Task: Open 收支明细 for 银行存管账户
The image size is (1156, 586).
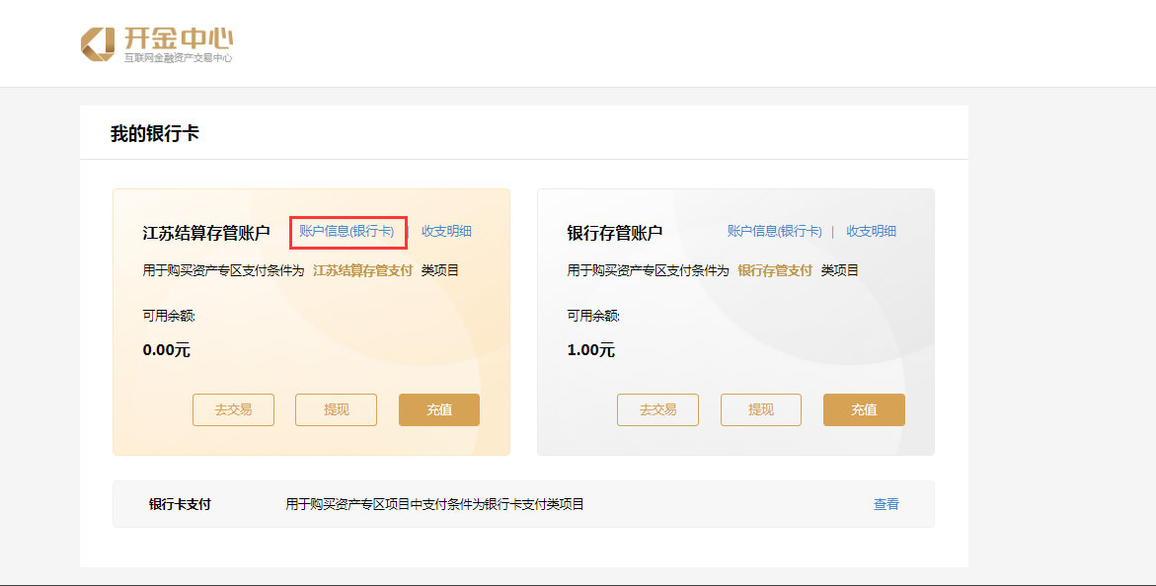Action: [x=871, y=232]
